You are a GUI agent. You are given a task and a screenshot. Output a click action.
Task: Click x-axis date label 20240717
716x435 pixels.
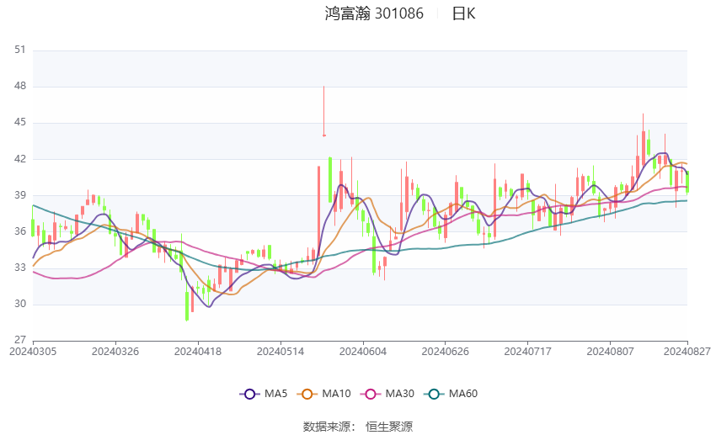coord(528,352)
